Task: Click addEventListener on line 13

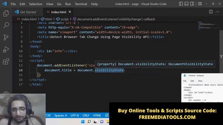Action: [x=70, y=65]
